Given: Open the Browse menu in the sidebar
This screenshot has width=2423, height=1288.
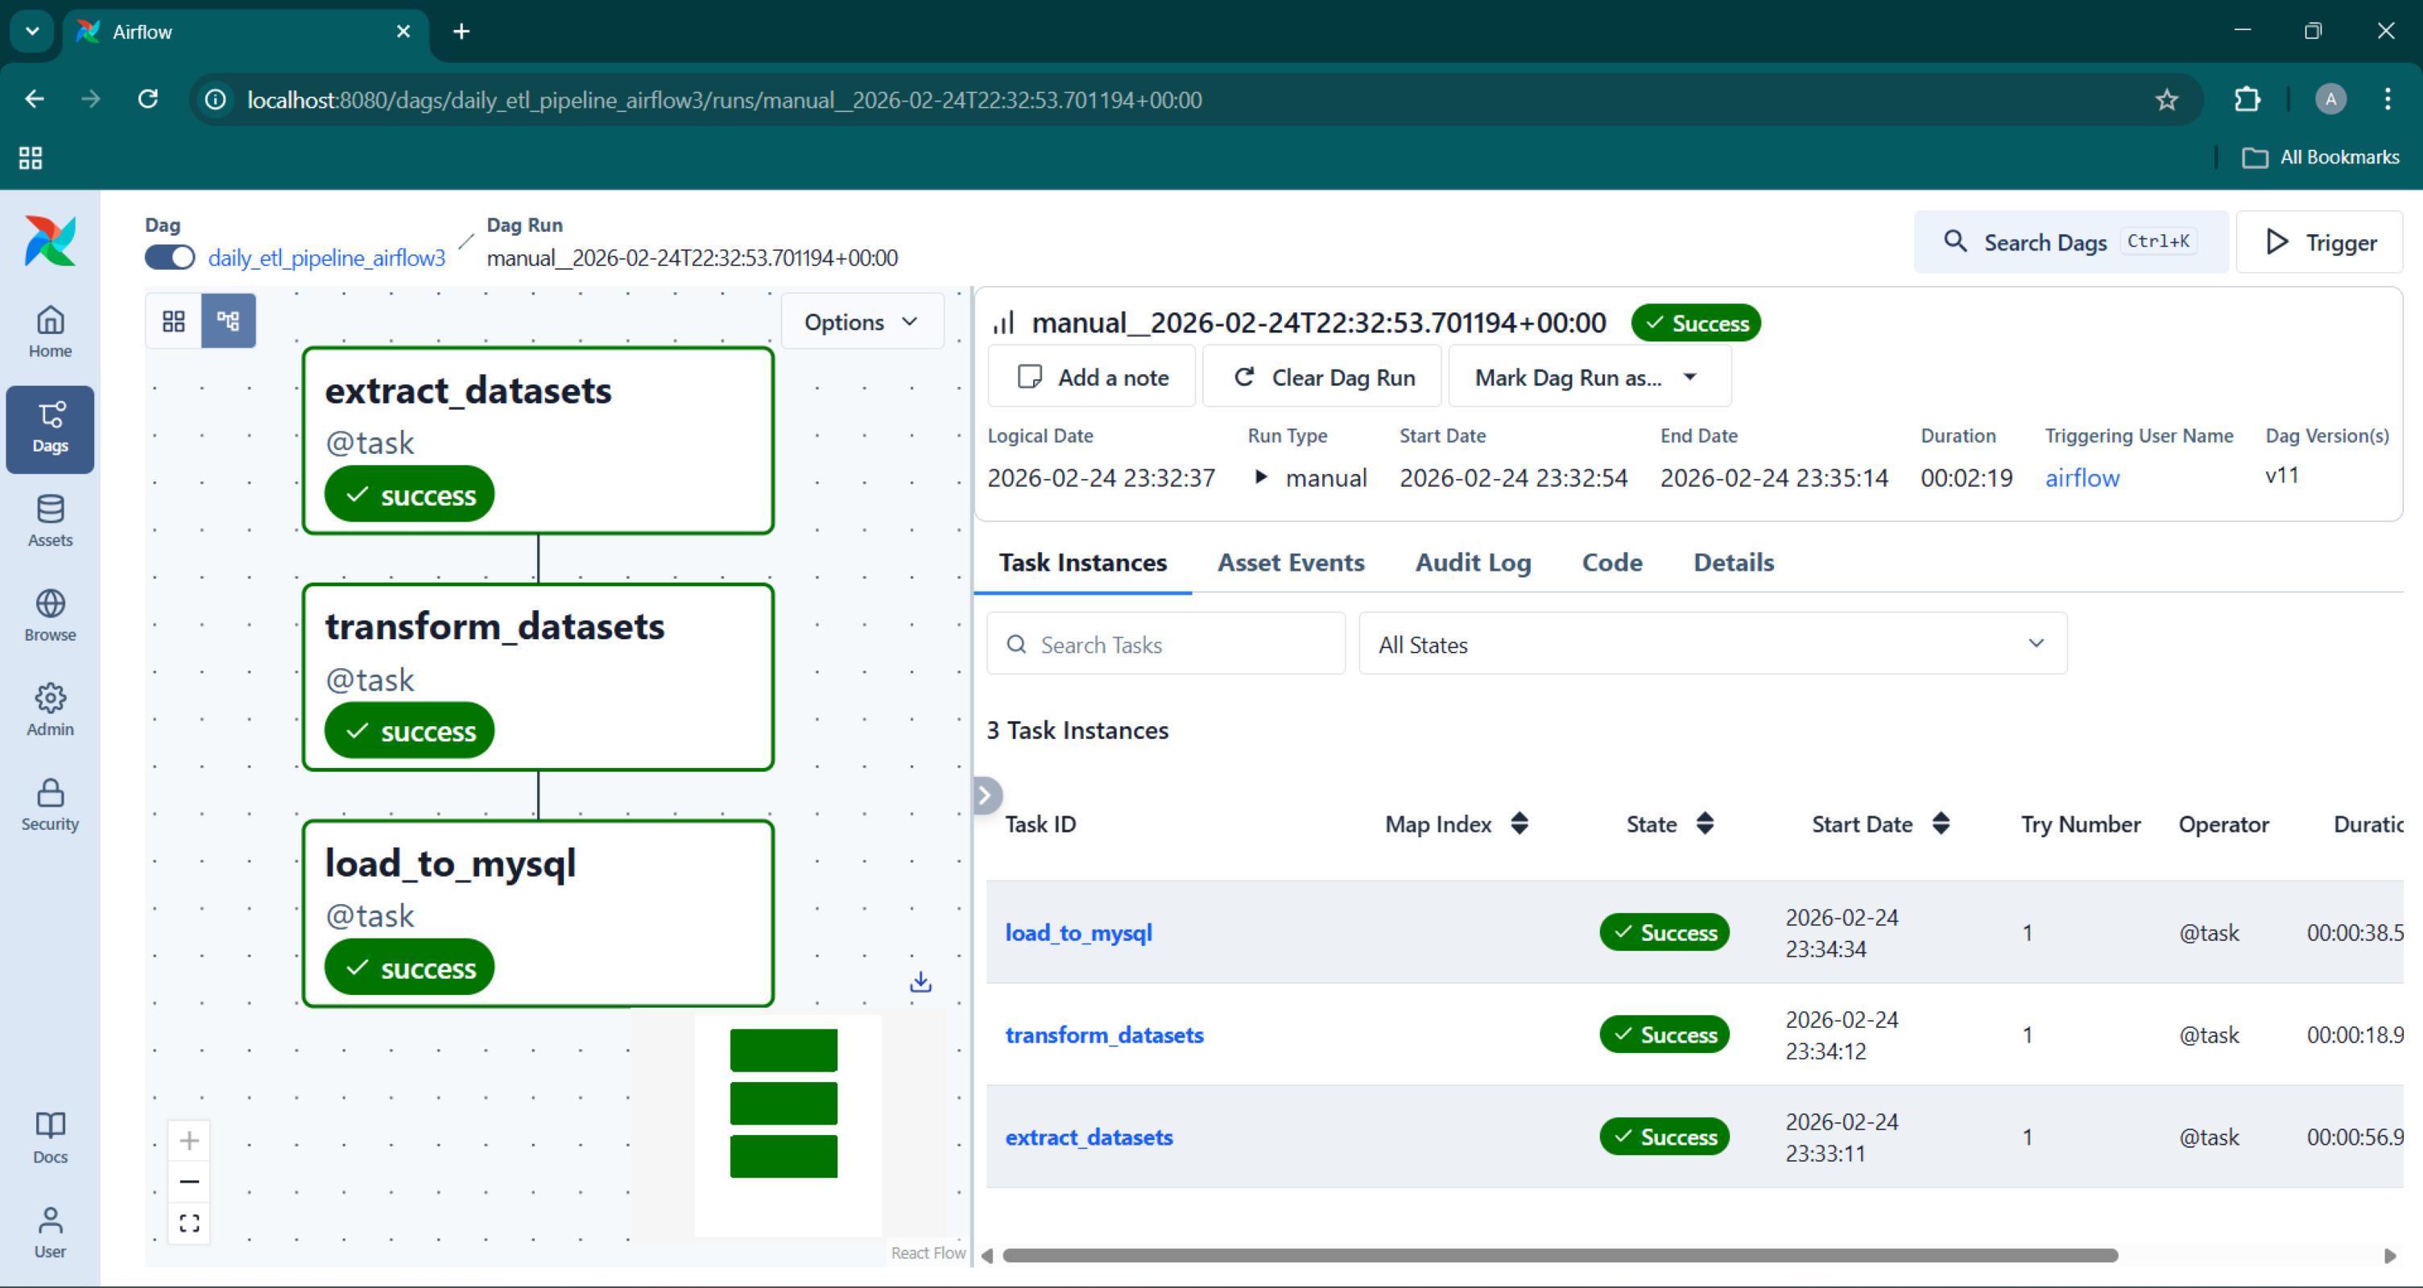Looking at the screenshot, I should pyautogui.click(x=50, y=615).
